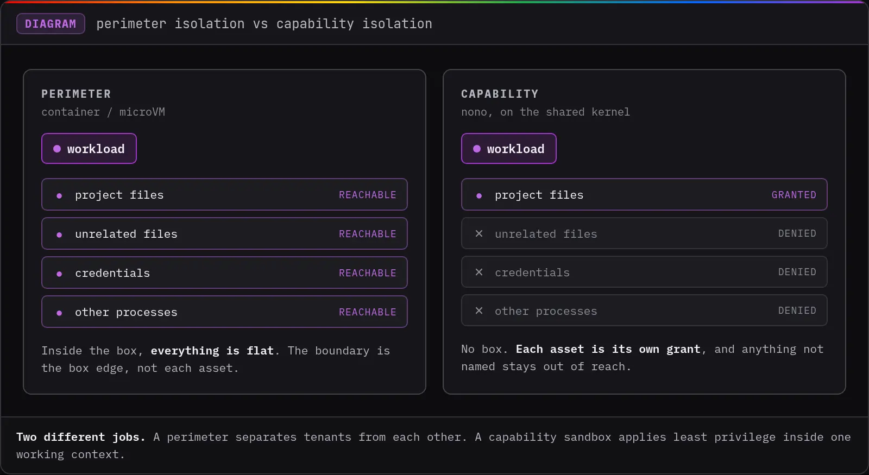
Task: Click the bullet dot beside granted project files
Action: click(x=479, y=196)
